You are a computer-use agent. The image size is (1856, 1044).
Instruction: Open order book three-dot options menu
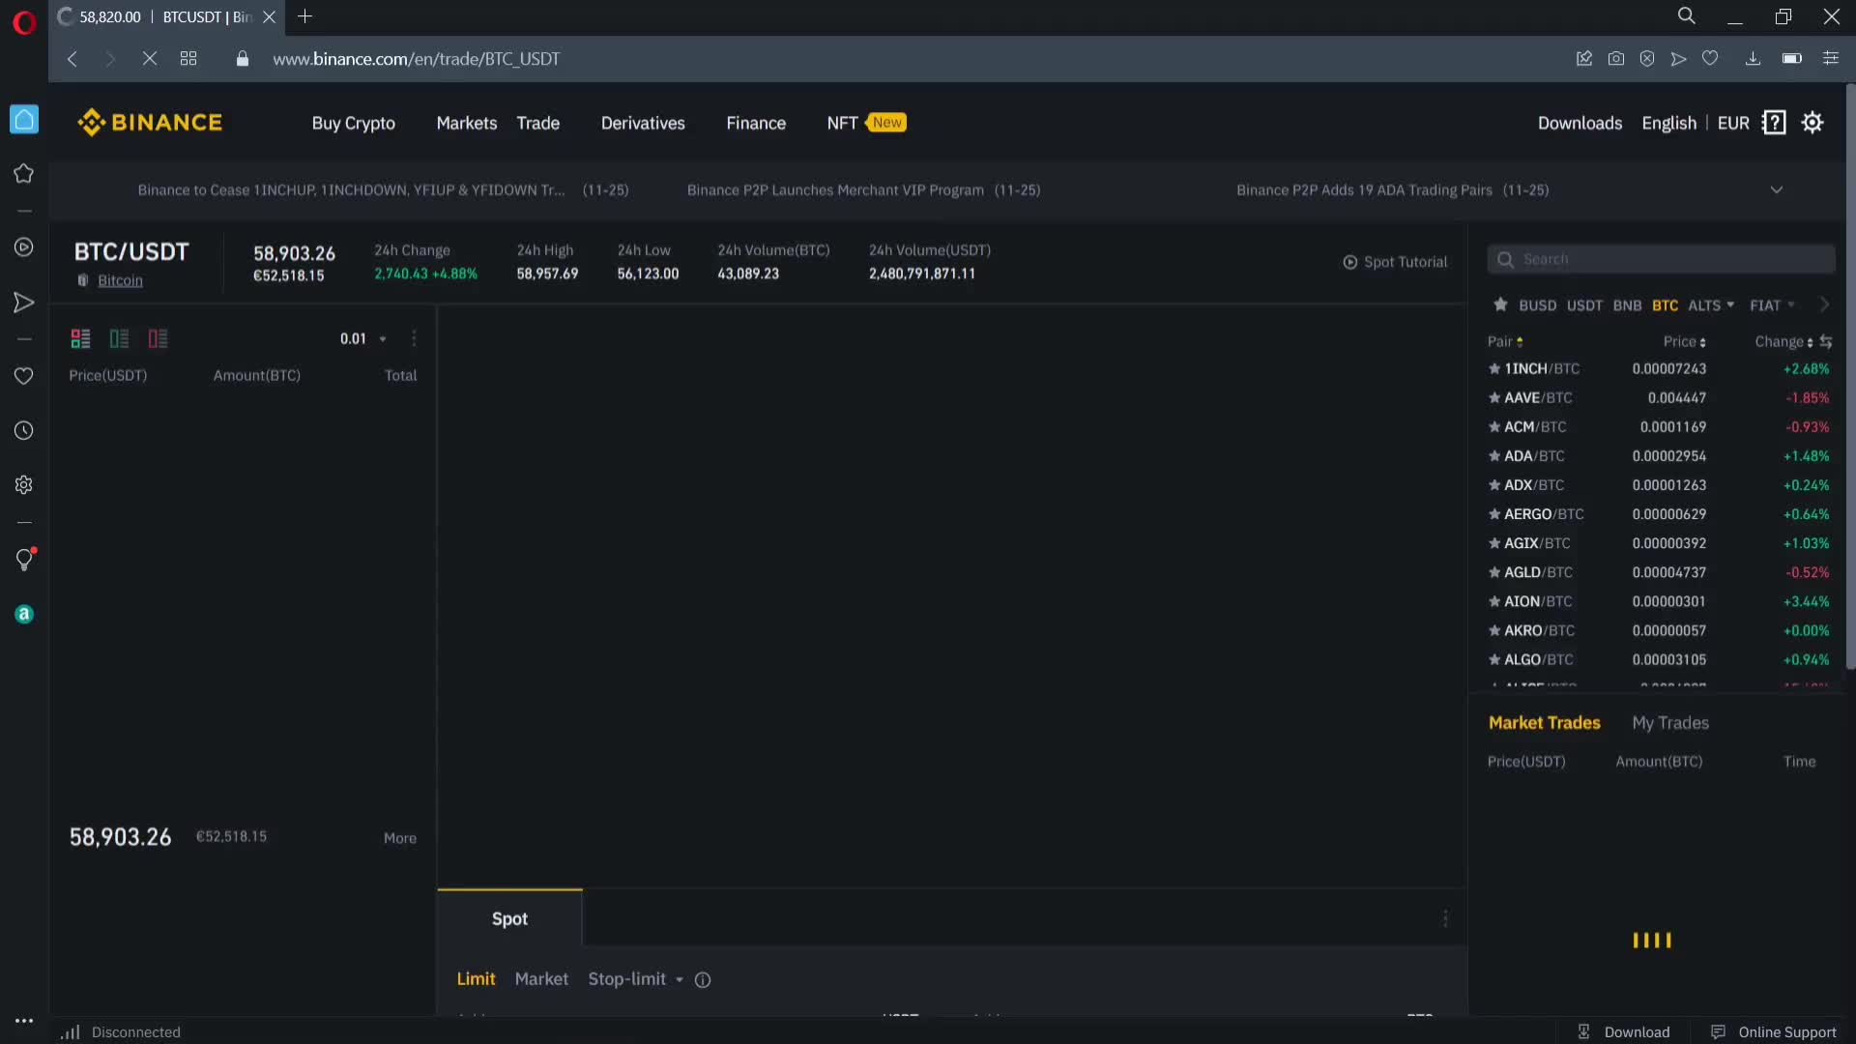pos(414,338)
